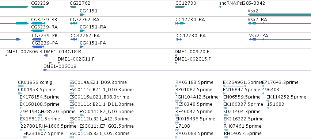
Task: Select the CG3239-RB transcript glyph
Action: (38, 23)
